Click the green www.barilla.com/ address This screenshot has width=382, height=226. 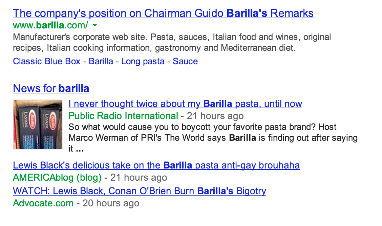(50, 25)
